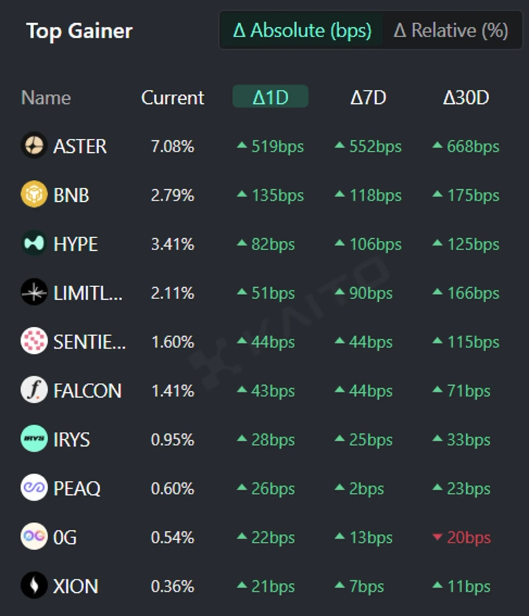Select the HYPE token icon
The height and width of the screenshot is (616, 529).
point(34,243)
